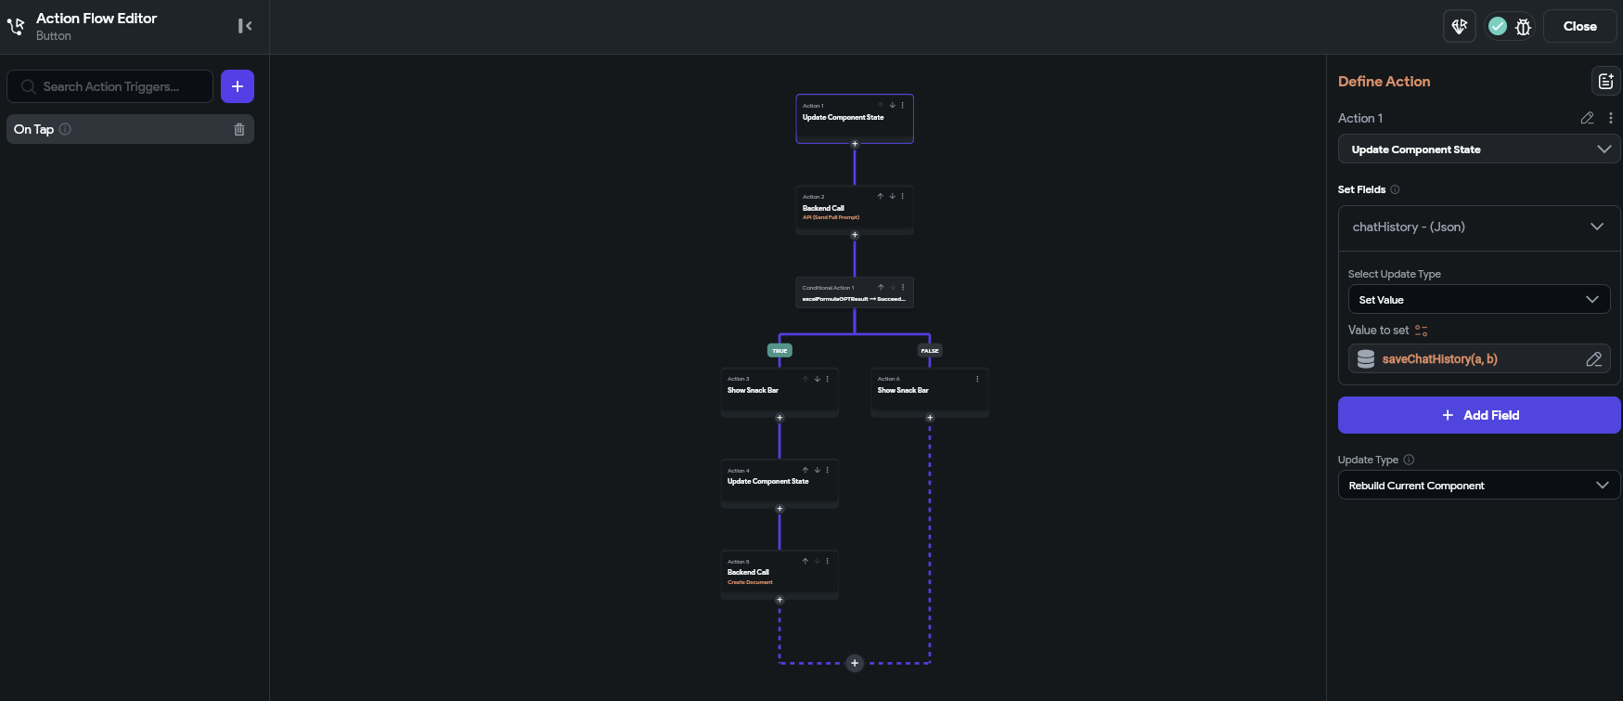Viewport: 1623px width, 701px height.
Task: Show info for Update Type
Action: click(1409, 460)
